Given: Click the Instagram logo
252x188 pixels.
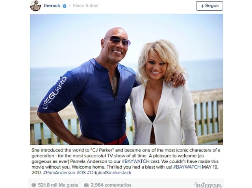Looking at the screenshot, I should pyautogui.click(x=208, y=185).
